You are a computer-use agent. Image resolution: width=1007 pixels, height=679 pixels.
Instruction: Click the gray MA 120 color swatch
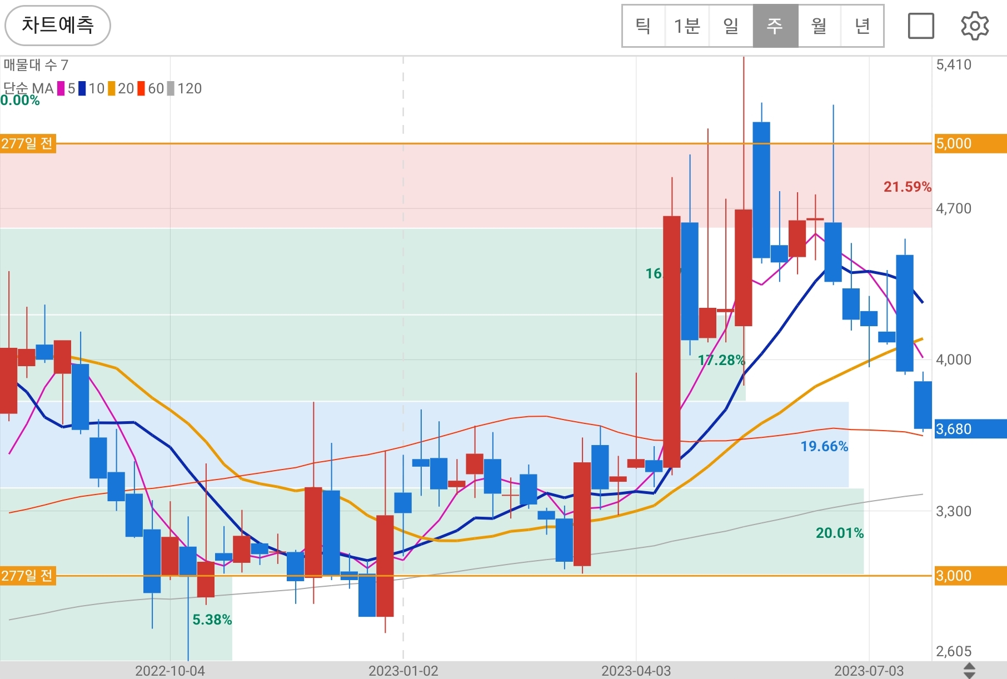(x=171, y=88)
